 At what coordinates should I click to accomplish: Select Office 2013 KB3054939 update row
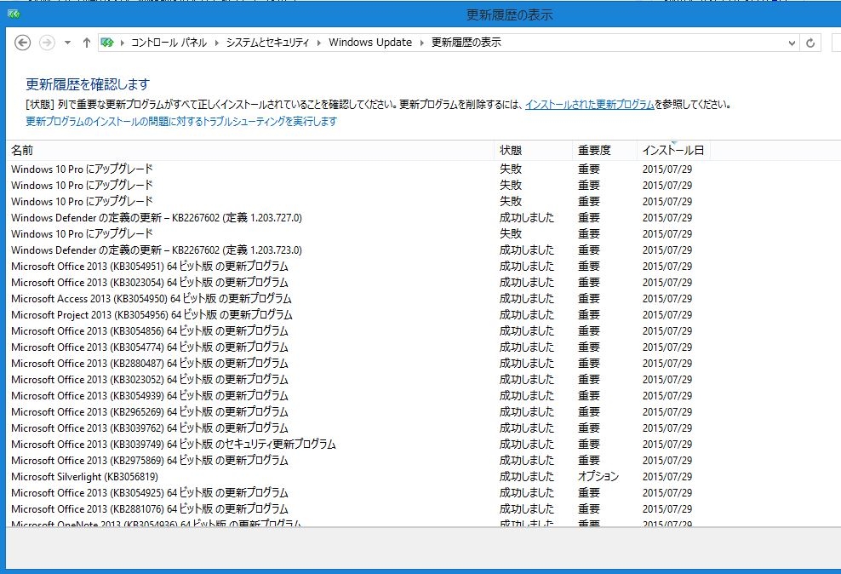point(358,395)
